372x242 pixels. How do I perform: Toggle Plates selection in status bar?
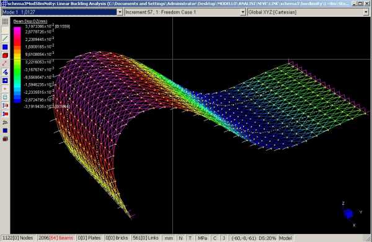click(x=89, y=238)
